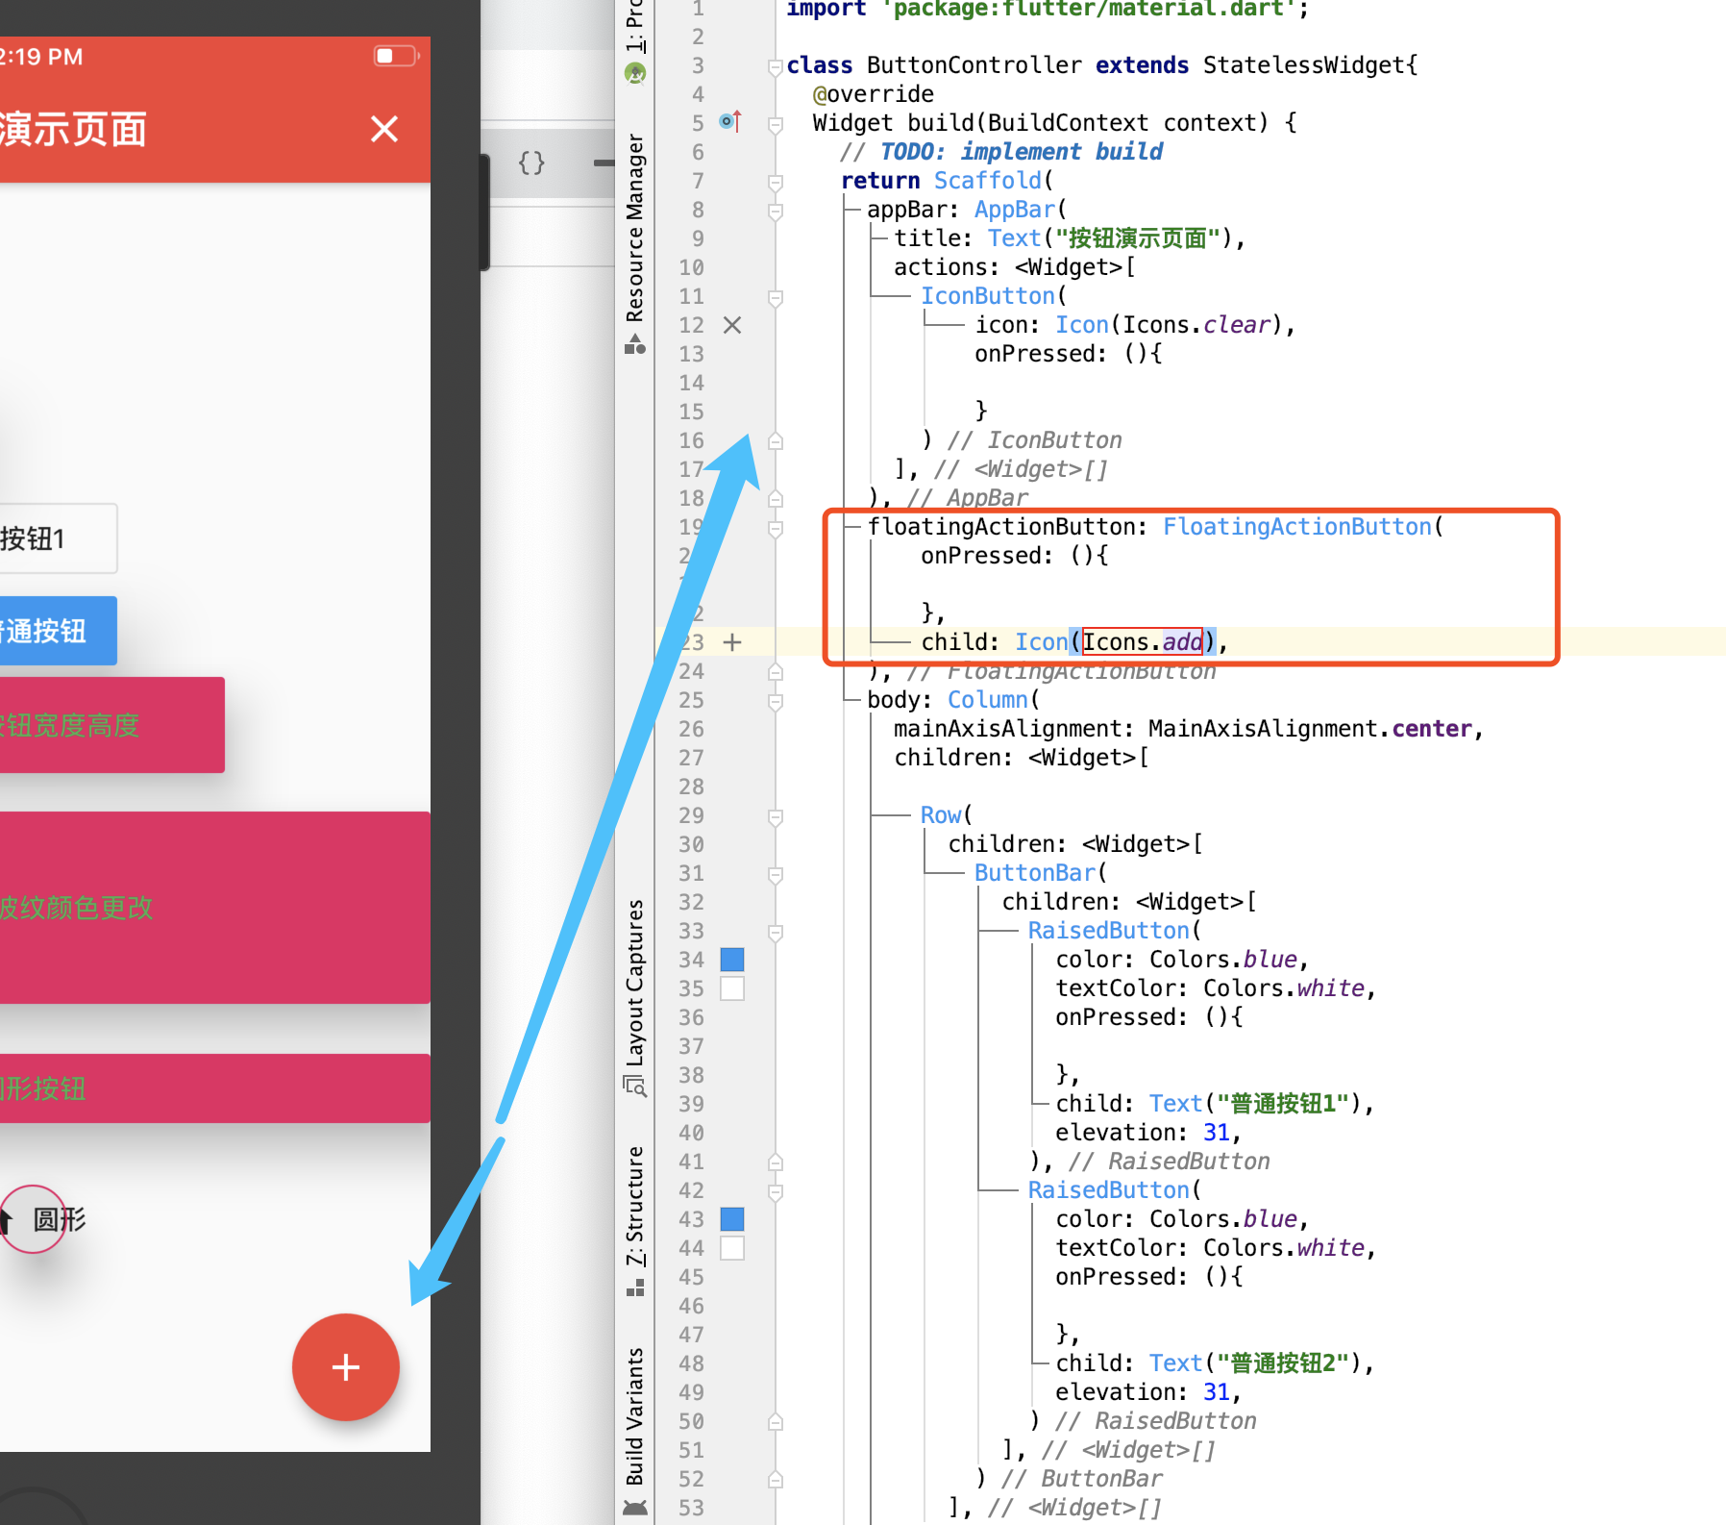This screenshot has height=1525, width=1726.
Task: Collapse the first RaisedButton fold on line 33
Action: 776,932
